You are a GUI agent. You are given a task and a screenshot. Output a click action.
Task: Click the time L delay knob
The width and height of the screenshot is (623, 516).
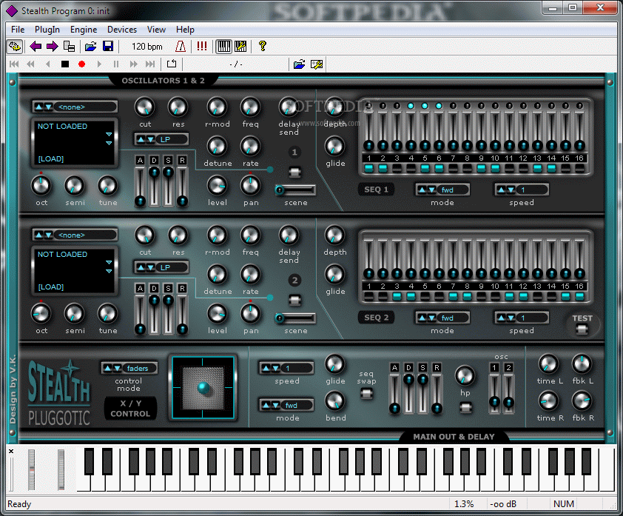[x=548, y=364]
